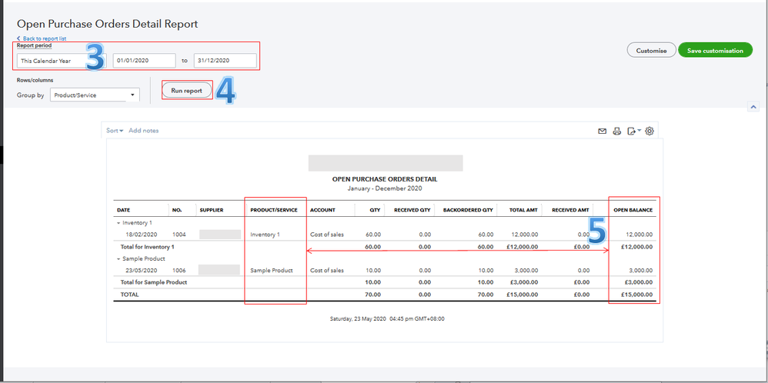This screenshot has height=383, width=768.
Task: Collapse the Sample Product group
Action: 119,258
